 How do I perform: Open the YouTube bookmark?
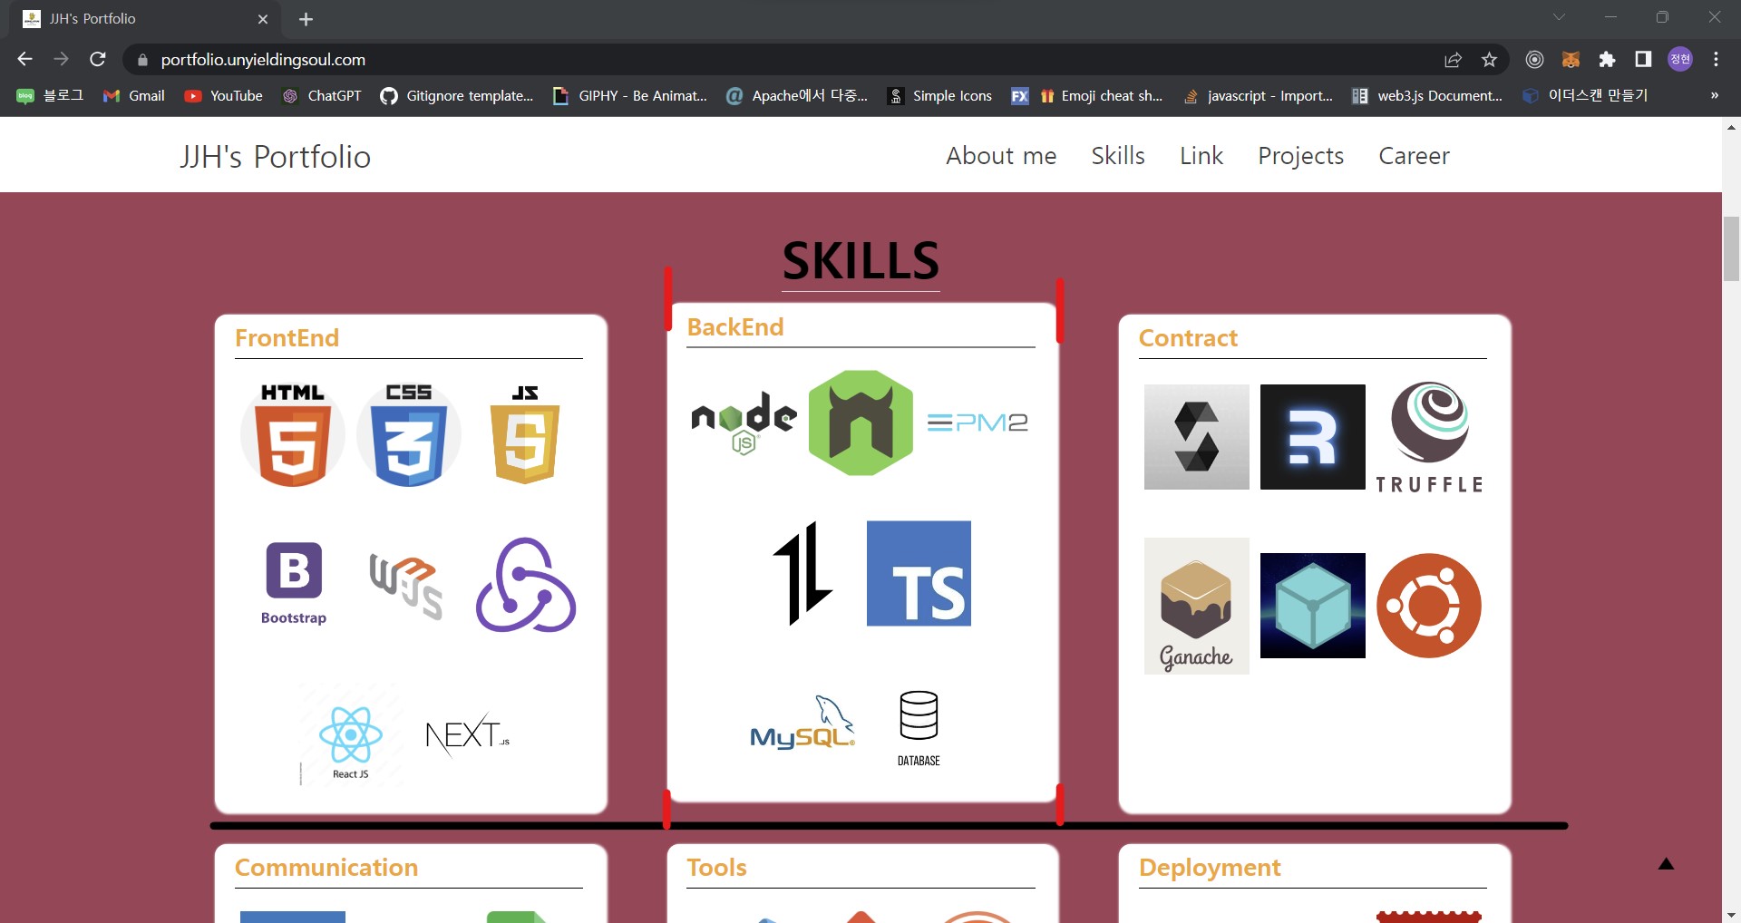[x=223, y=95]
